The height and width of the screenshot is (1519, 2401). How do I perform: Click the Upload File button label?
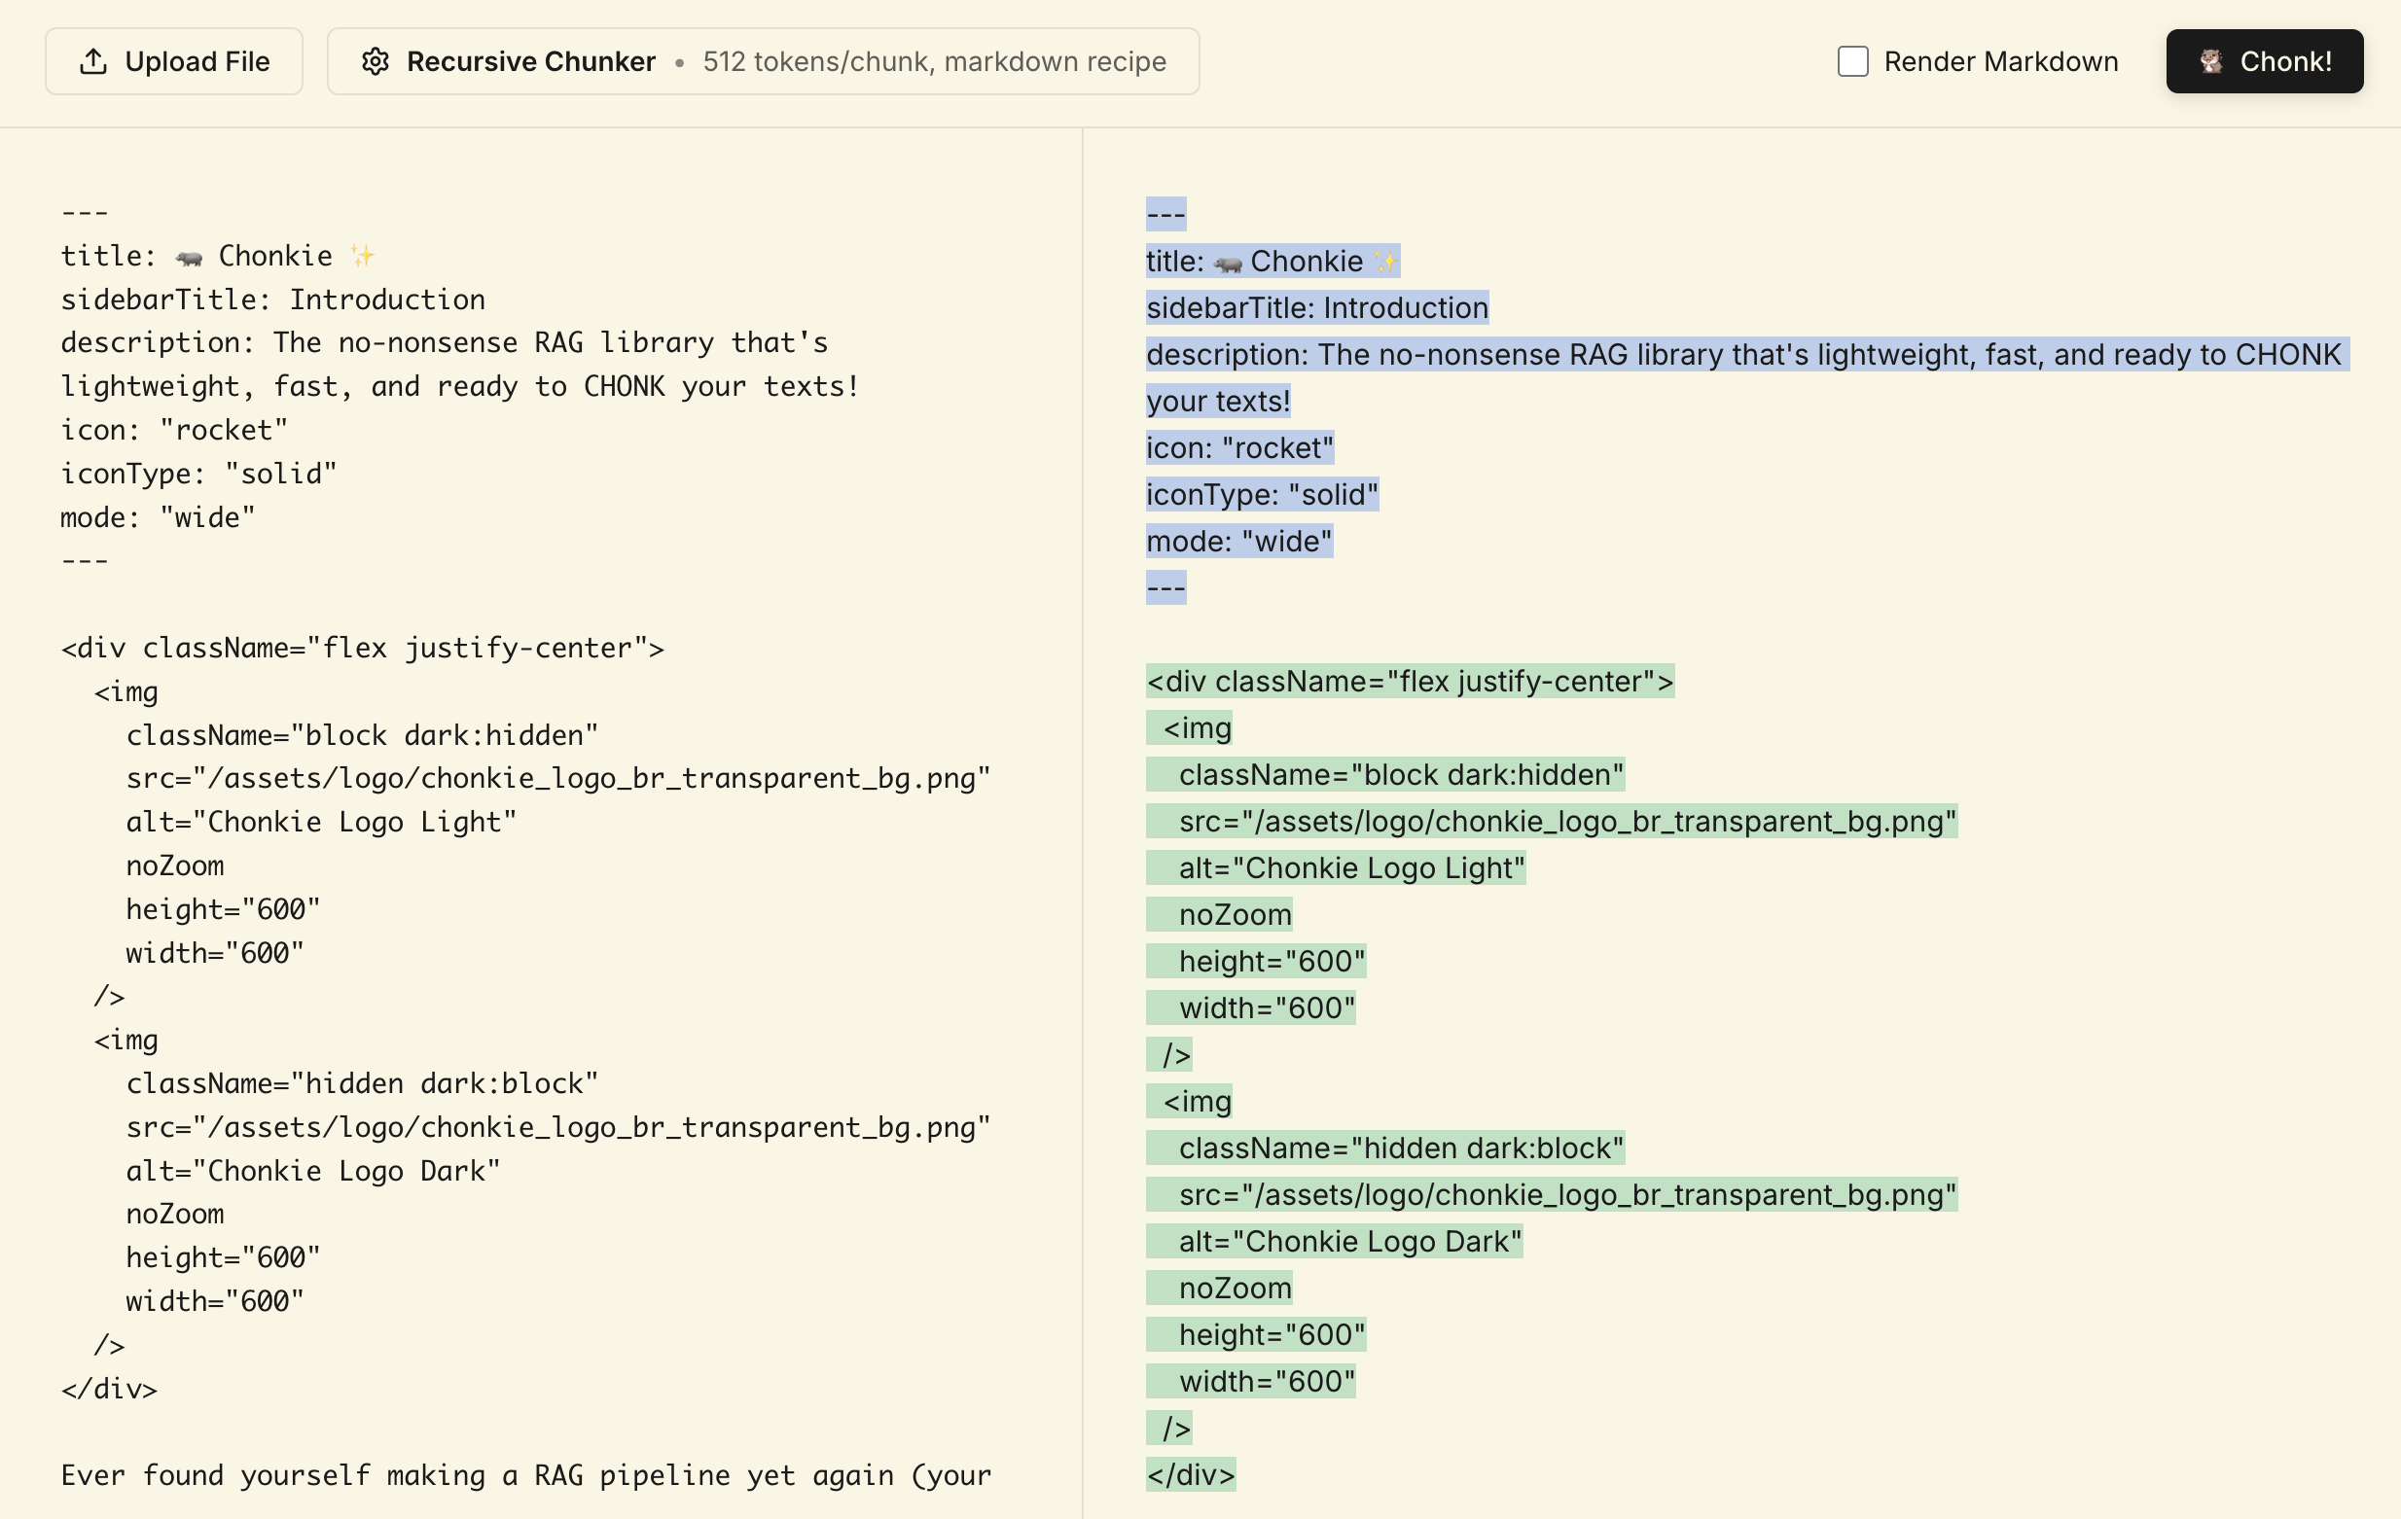click(197, 61)
